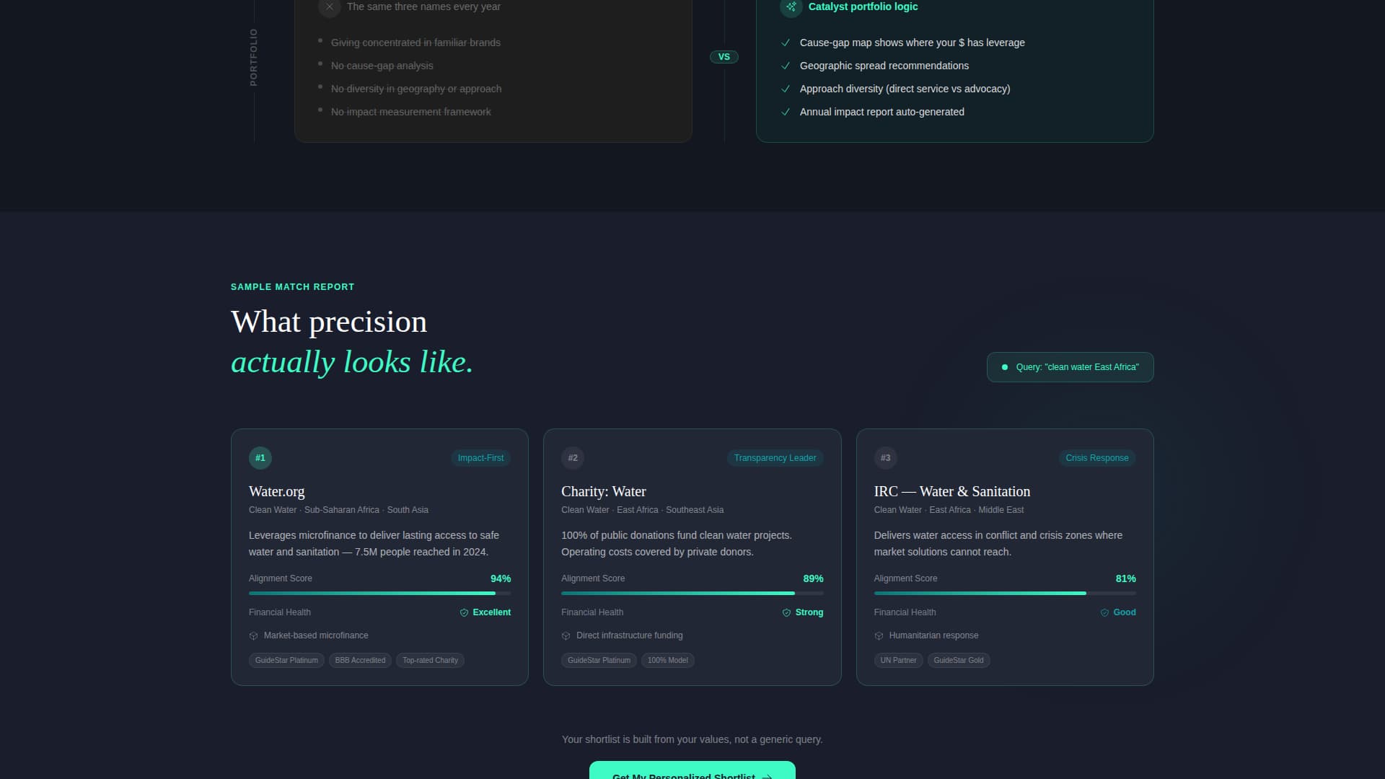Screen dimensions: 1385x779
Task: Click the Transparency Leader tag
Action: click(775, 458)
